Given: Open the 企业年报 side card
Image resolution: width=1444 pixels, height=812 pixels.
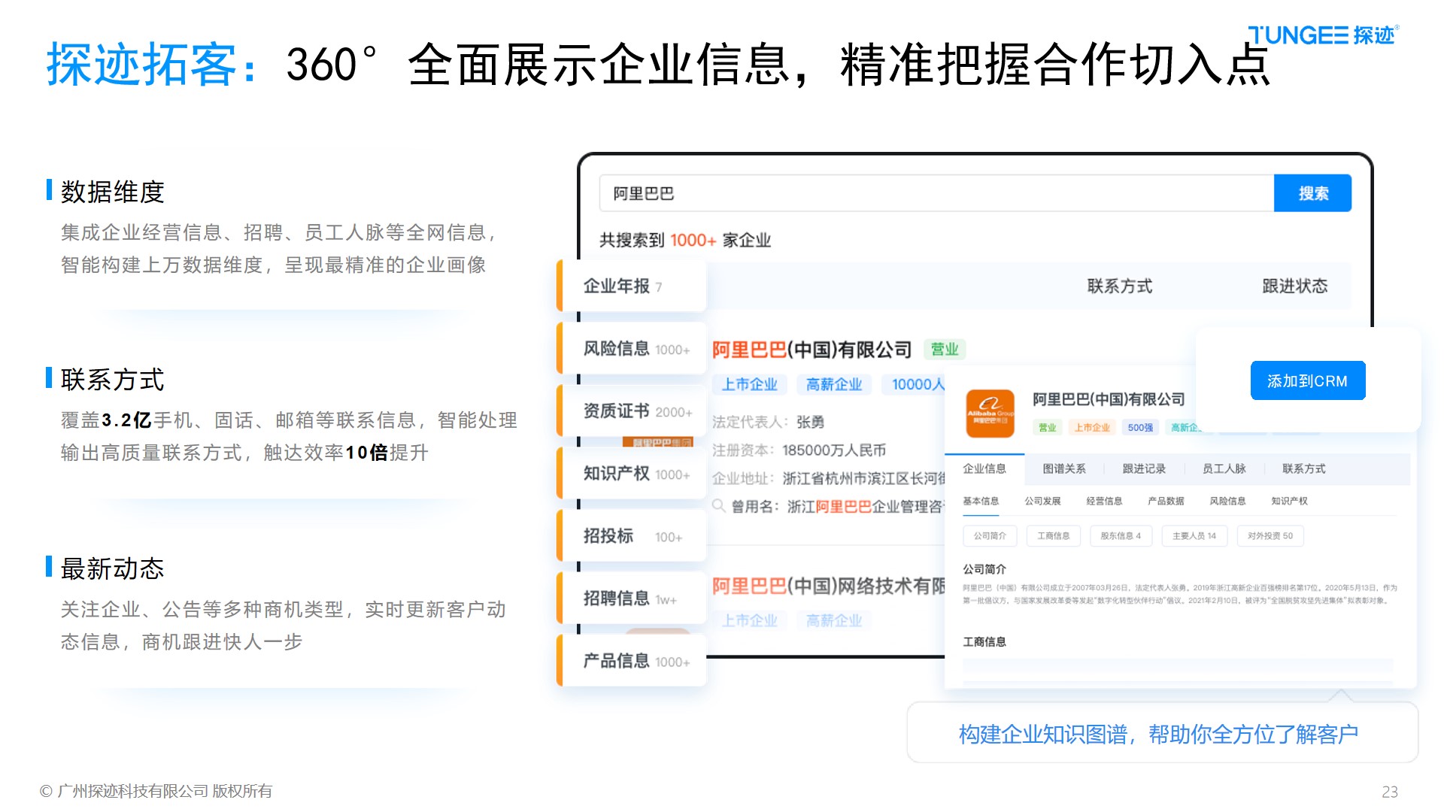Looking at the screenshot, I should tap(632, 286).
